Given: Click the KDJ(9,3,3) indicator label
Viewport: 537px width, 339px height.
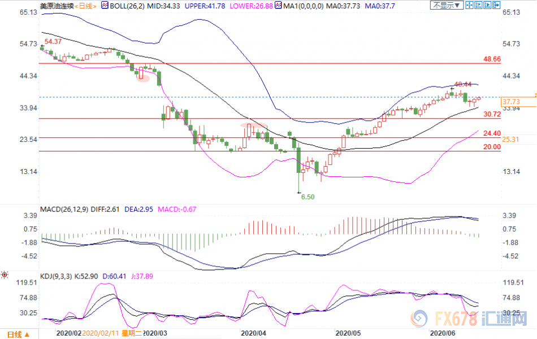Looking at the screenshot, I should (x=56, y=276).
